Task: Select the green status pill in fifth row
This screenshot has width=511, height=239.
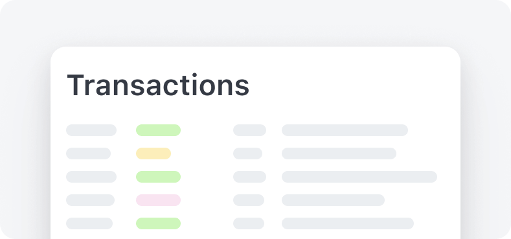Action: (x=158, y=223)
